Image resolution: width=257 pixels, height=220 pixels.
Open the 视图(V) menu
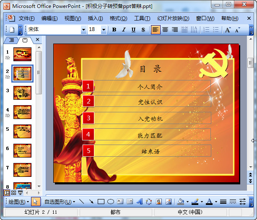pyautogui.click(x=73, y=18)
